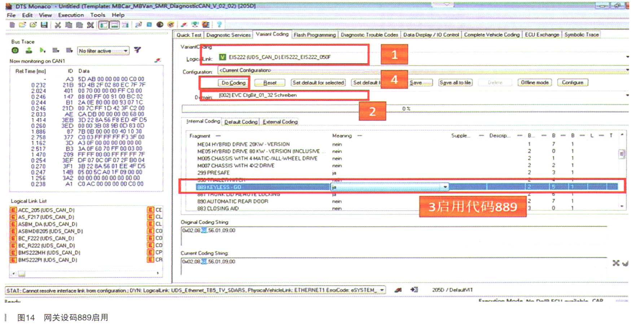Open the ja dropdown for 889 KEYLESS-GO
The width and height of the screenshot is (631, 325).
[445, 187]
